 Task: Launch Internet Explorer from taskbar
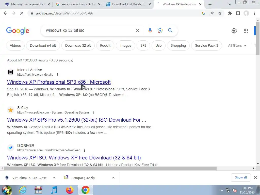pos(23,190)
